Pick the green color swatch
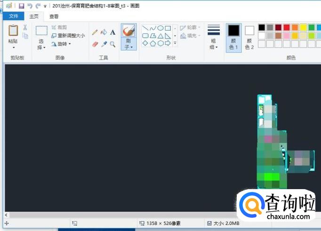Screen dimensions: 321x231 312,27
